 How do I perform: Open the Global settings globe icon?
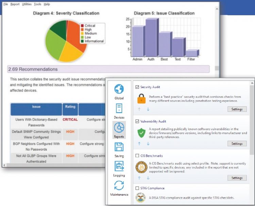click(119, 89)
